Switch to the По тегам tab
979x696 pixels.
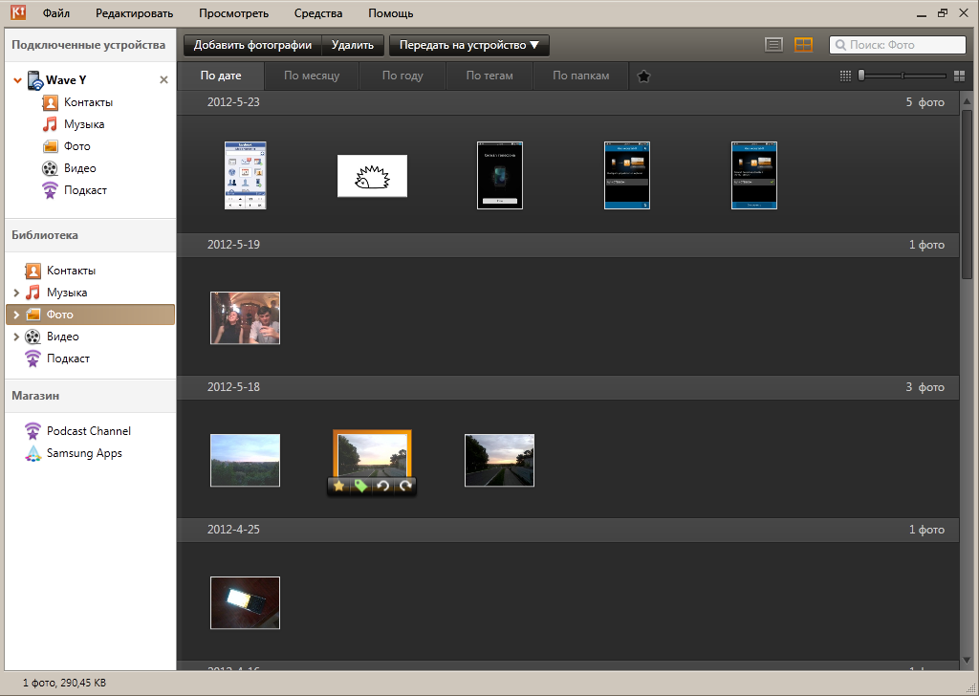(489, 76)
